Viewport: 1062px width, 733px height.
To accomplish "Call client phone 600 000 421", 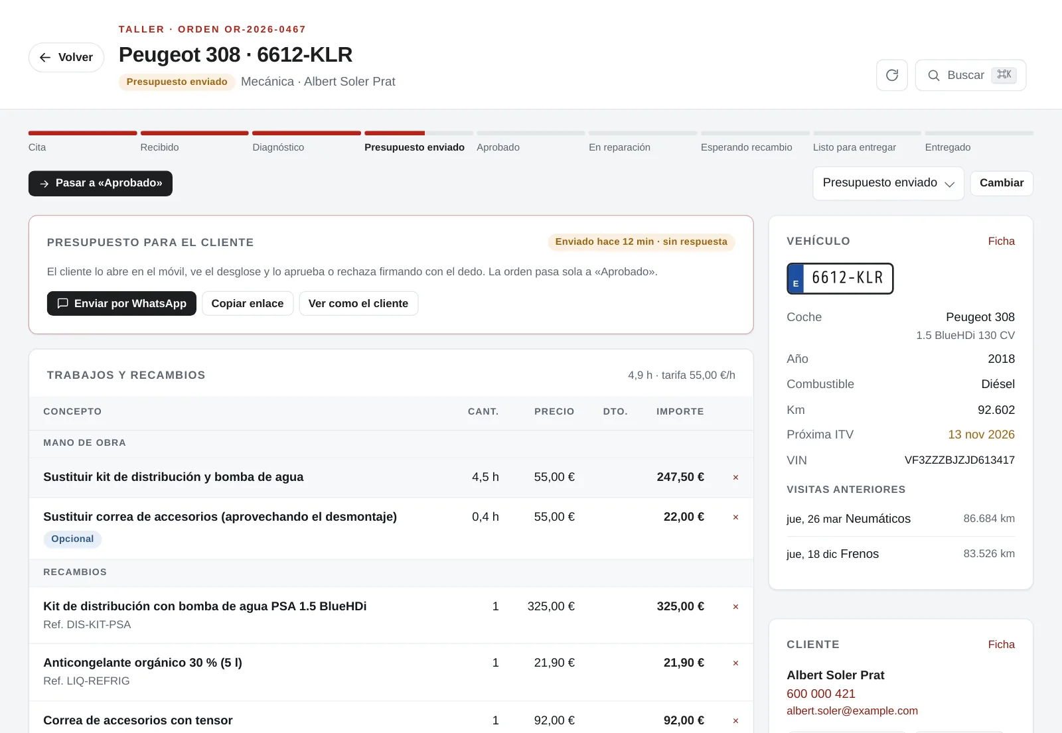I will (820, 694).
